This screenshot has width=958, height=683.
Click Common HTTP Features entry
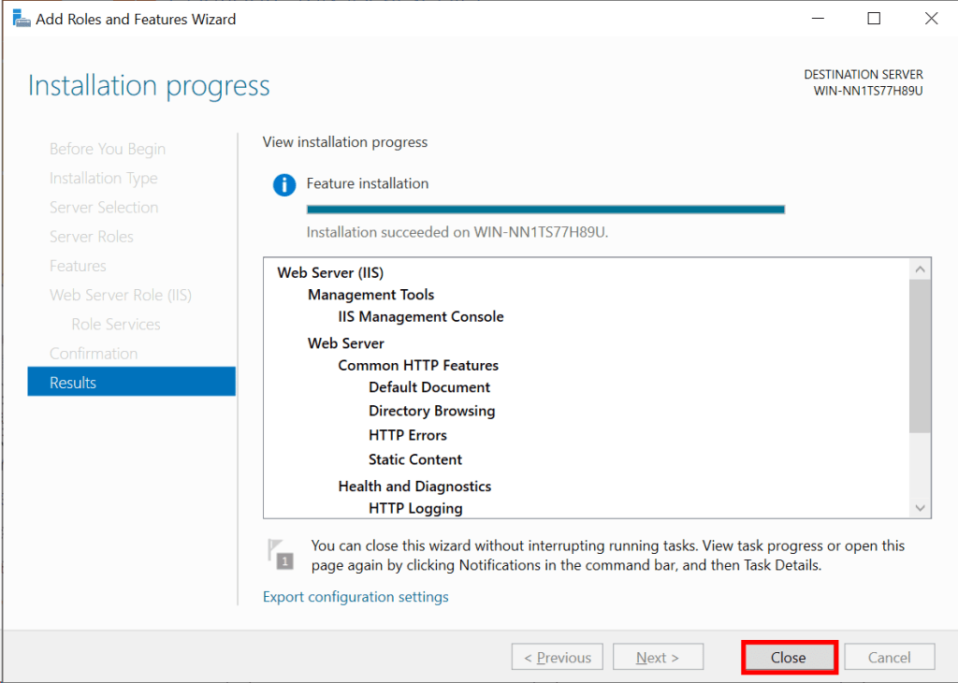(418, 365)
